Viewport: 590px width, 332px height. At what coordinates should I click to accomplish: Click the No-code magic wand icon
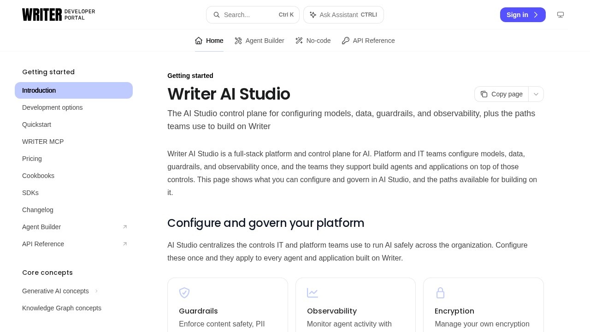(x=299, y=41)
